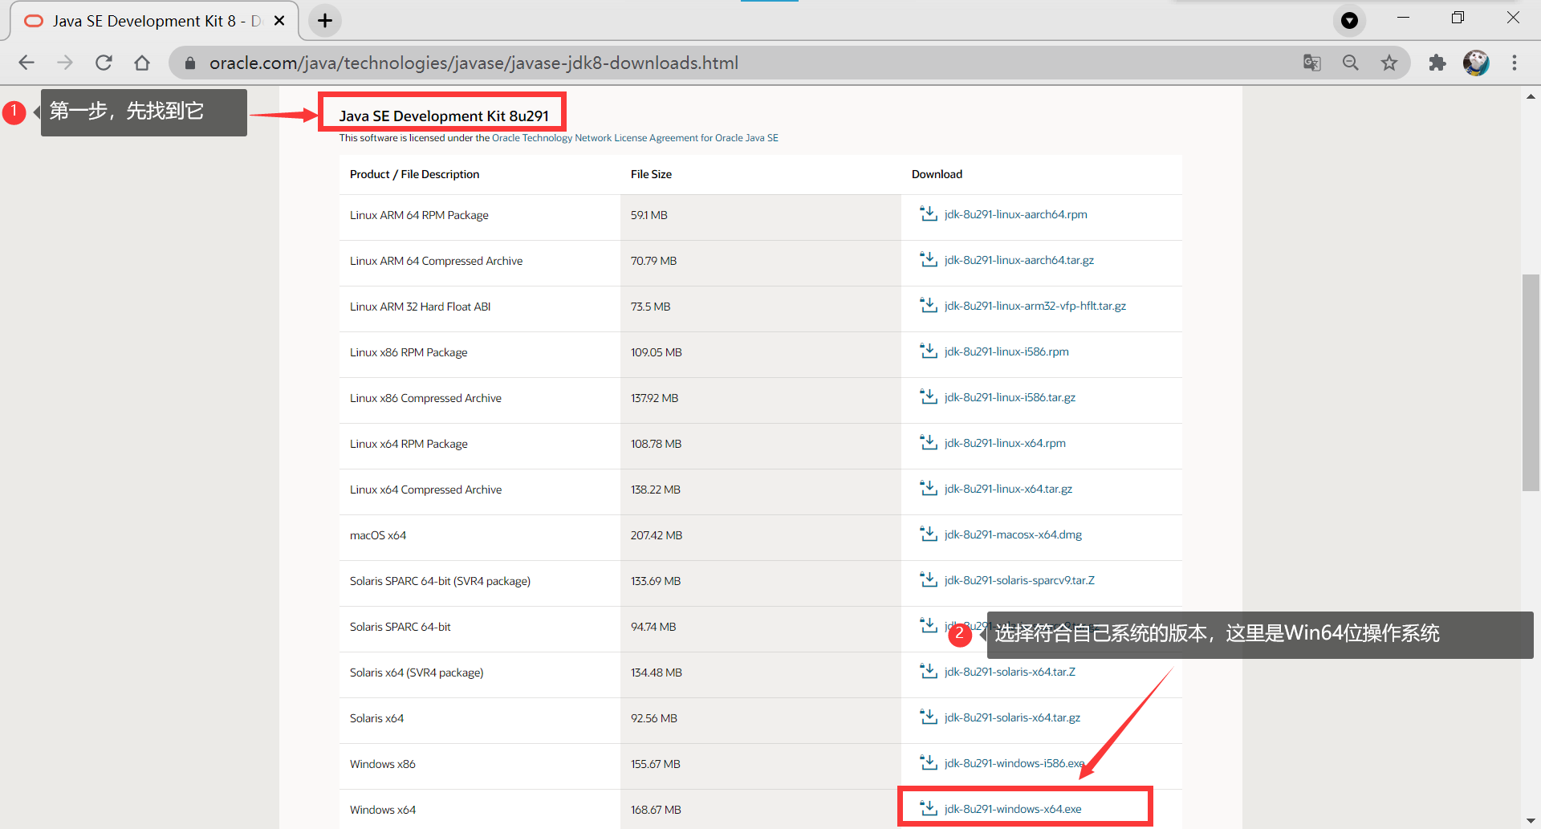Click download icon for Linux x64 RPM Package
This screenshot has width=1541, height=829.
pyautogui.click(x=929, y=442)
